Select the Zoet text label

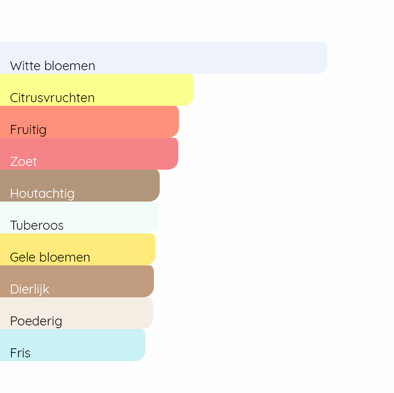pyautogui.click(x=23, y=162)
